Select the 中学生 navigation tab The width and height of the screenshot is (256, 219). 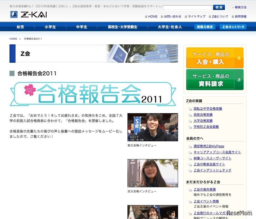coord(81,27)
